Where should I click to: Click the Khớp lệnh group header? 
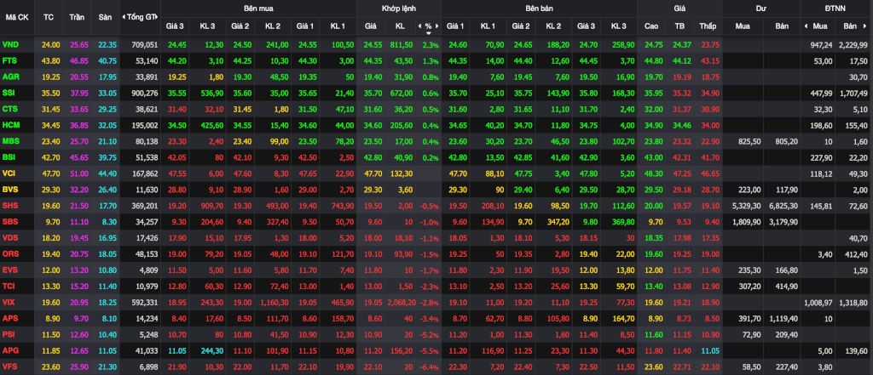click(399, 9)
